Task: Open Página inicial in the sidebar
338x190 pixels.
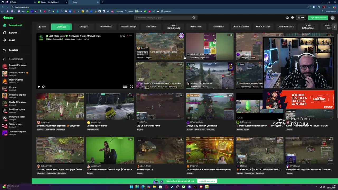Action: 15,25
